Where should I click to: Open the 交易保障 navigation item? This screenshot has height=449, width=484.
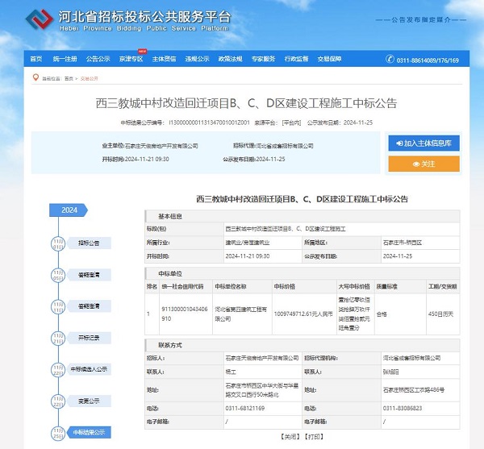click(x=329, y=60)
